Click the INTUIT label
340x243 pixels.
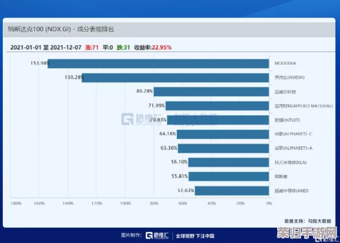point(287,120)
